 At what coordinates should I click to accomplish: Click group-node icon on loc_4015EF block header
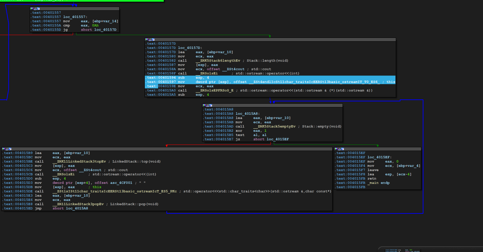(x=343, y=149)
